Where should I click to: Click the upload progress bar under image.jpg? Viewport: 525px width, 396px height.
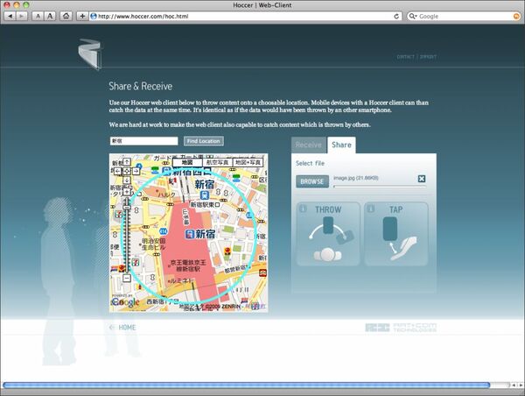click(380, 187)
